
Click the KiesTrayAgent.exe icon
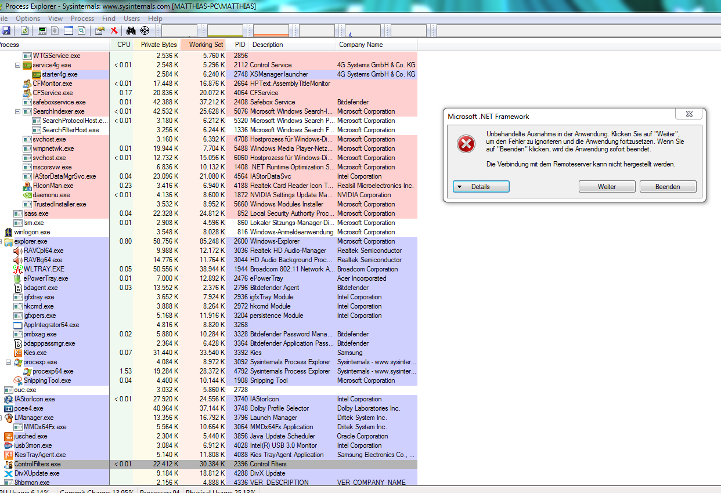(x=9, y=455)
